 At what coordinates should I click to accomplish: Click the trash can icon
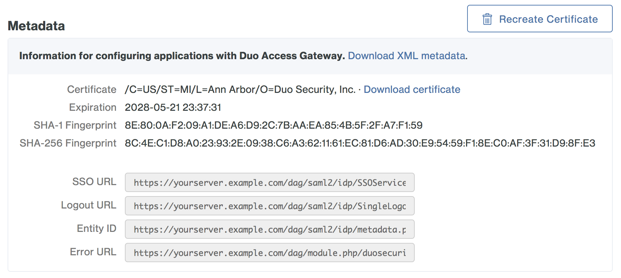point(487,19)
